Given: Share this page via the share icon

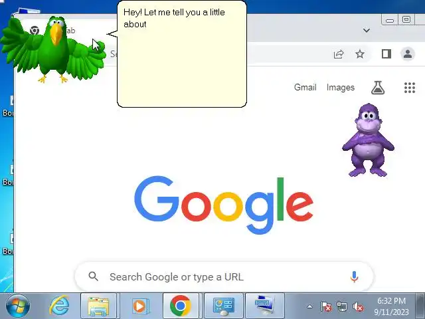Looking at the screenshot, I should (x=339, y=54).
